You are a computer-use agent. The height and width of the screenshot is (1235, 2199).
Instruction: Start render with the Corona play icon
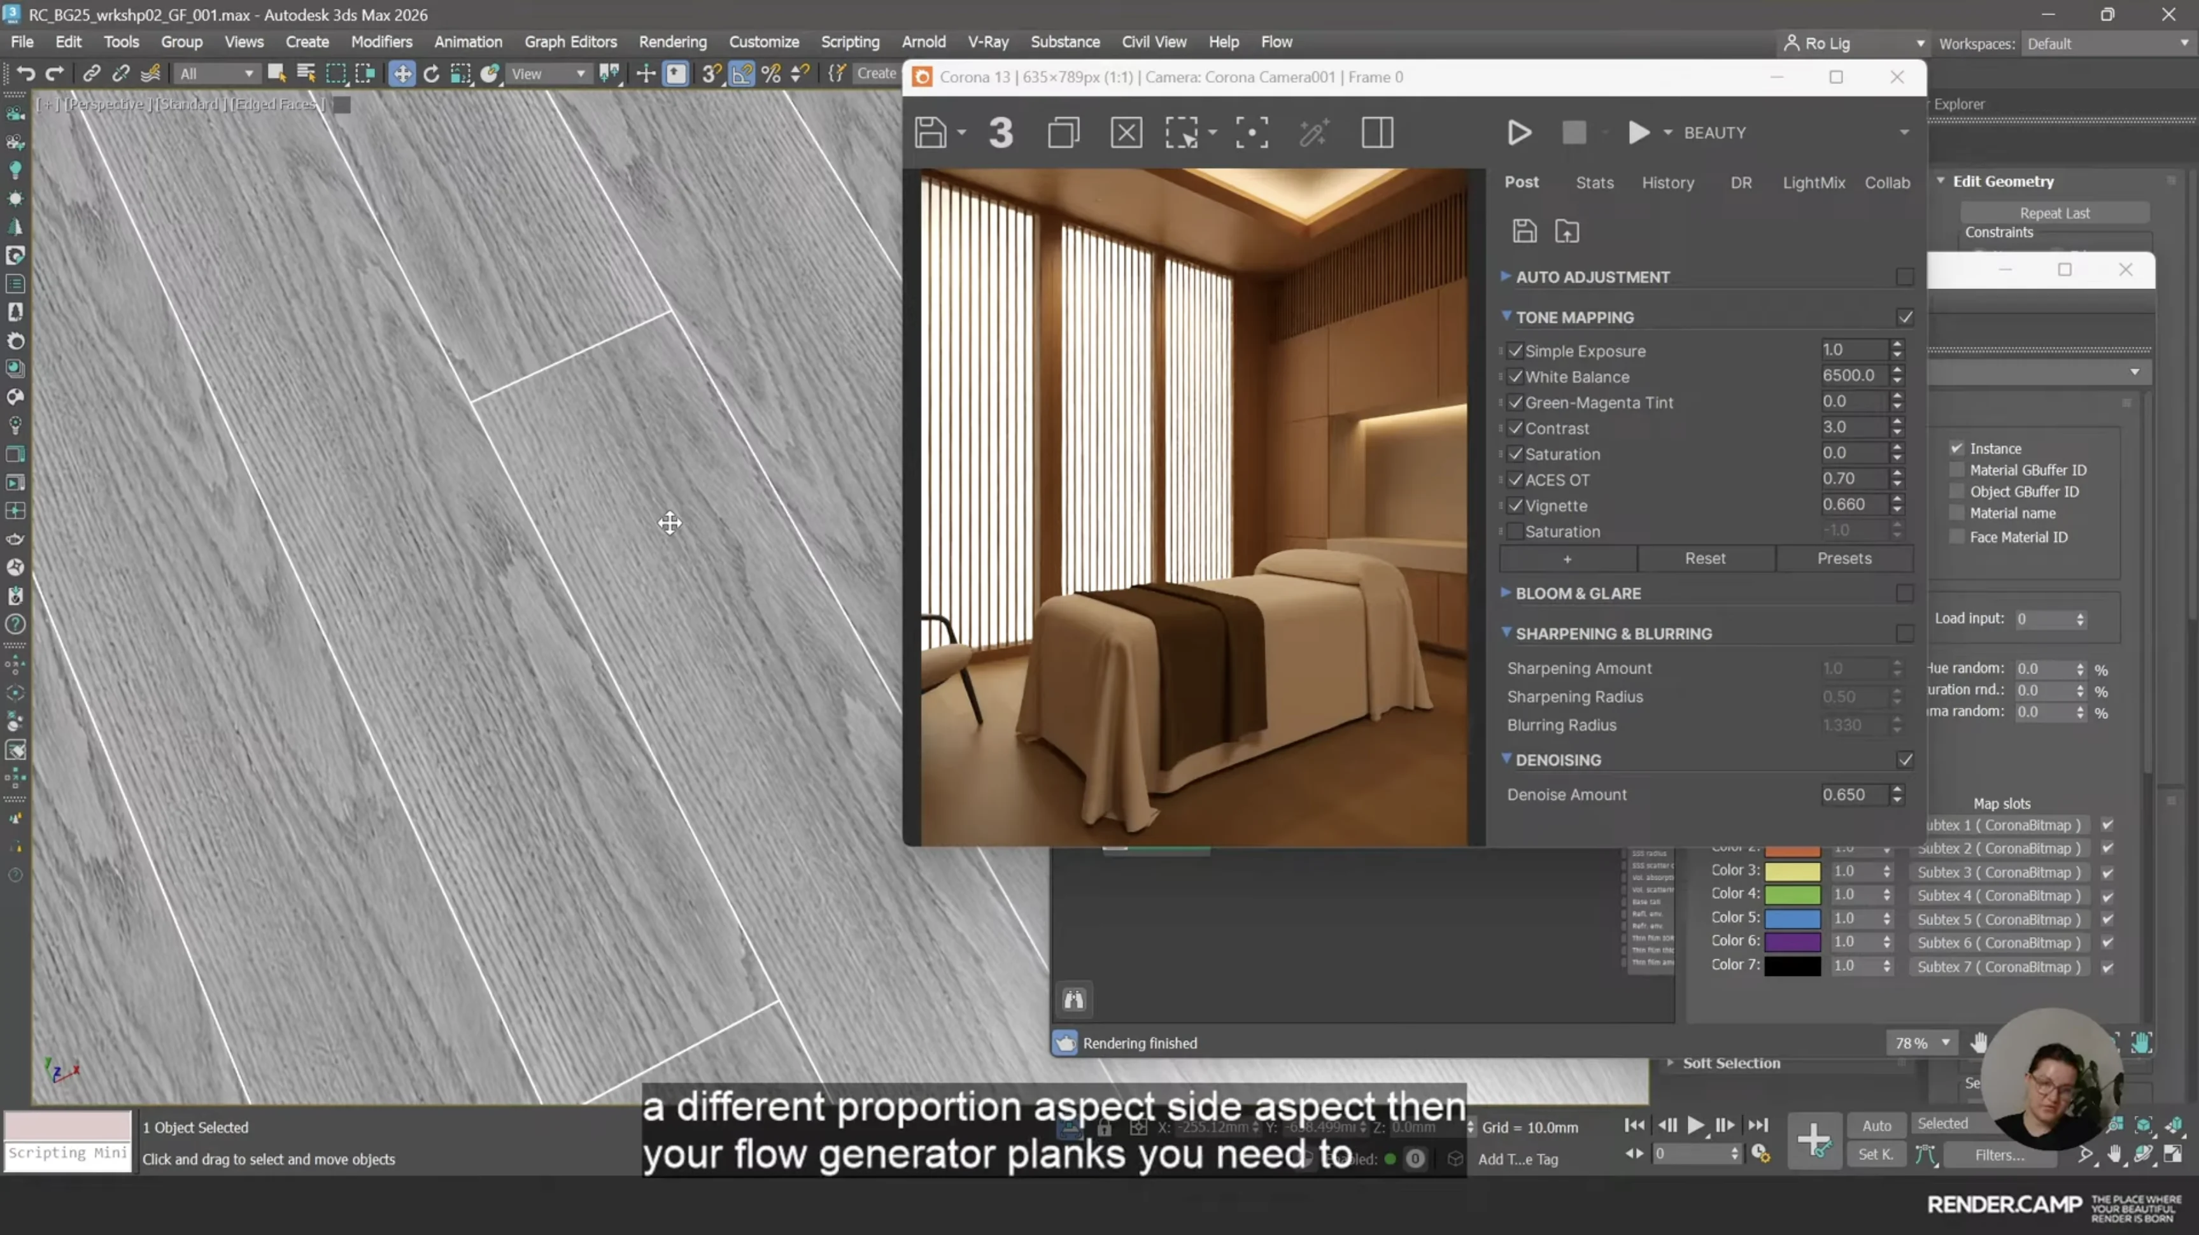click(1520, 133)
